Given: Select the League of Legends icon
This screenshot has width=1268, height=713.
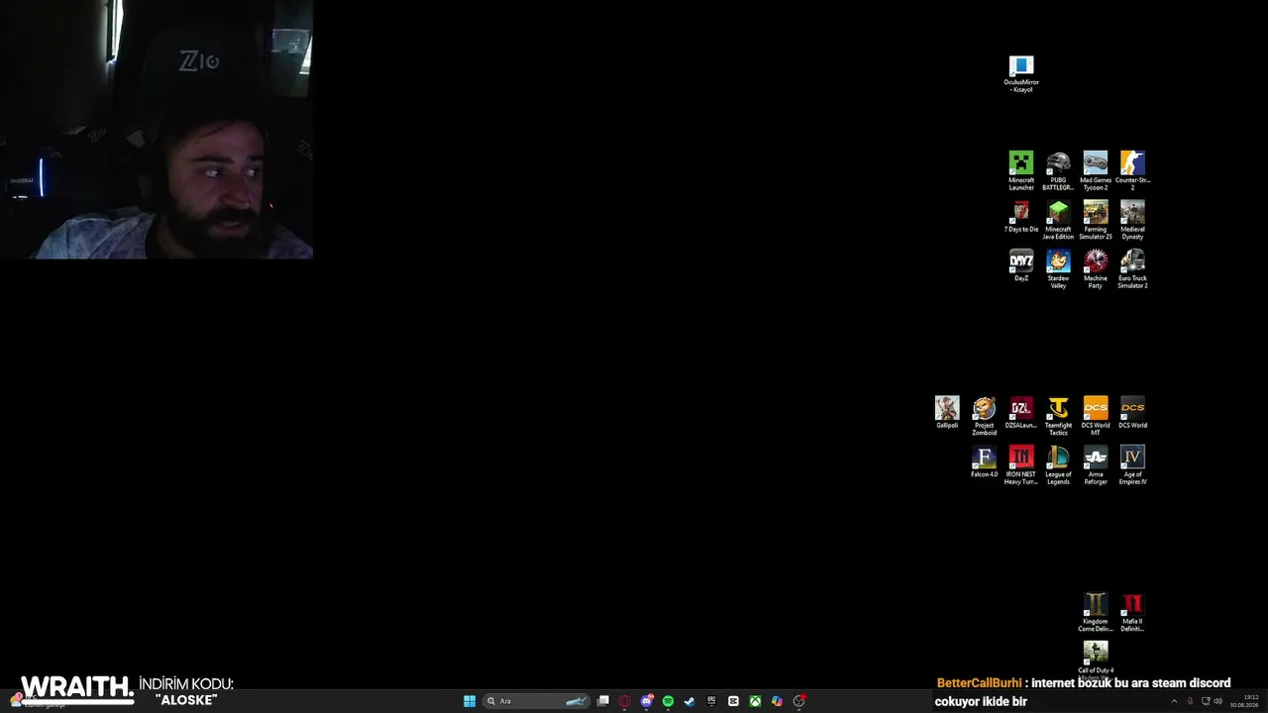Looking at the screenshot, I should pyautogui.click(x=1058, y=464).
